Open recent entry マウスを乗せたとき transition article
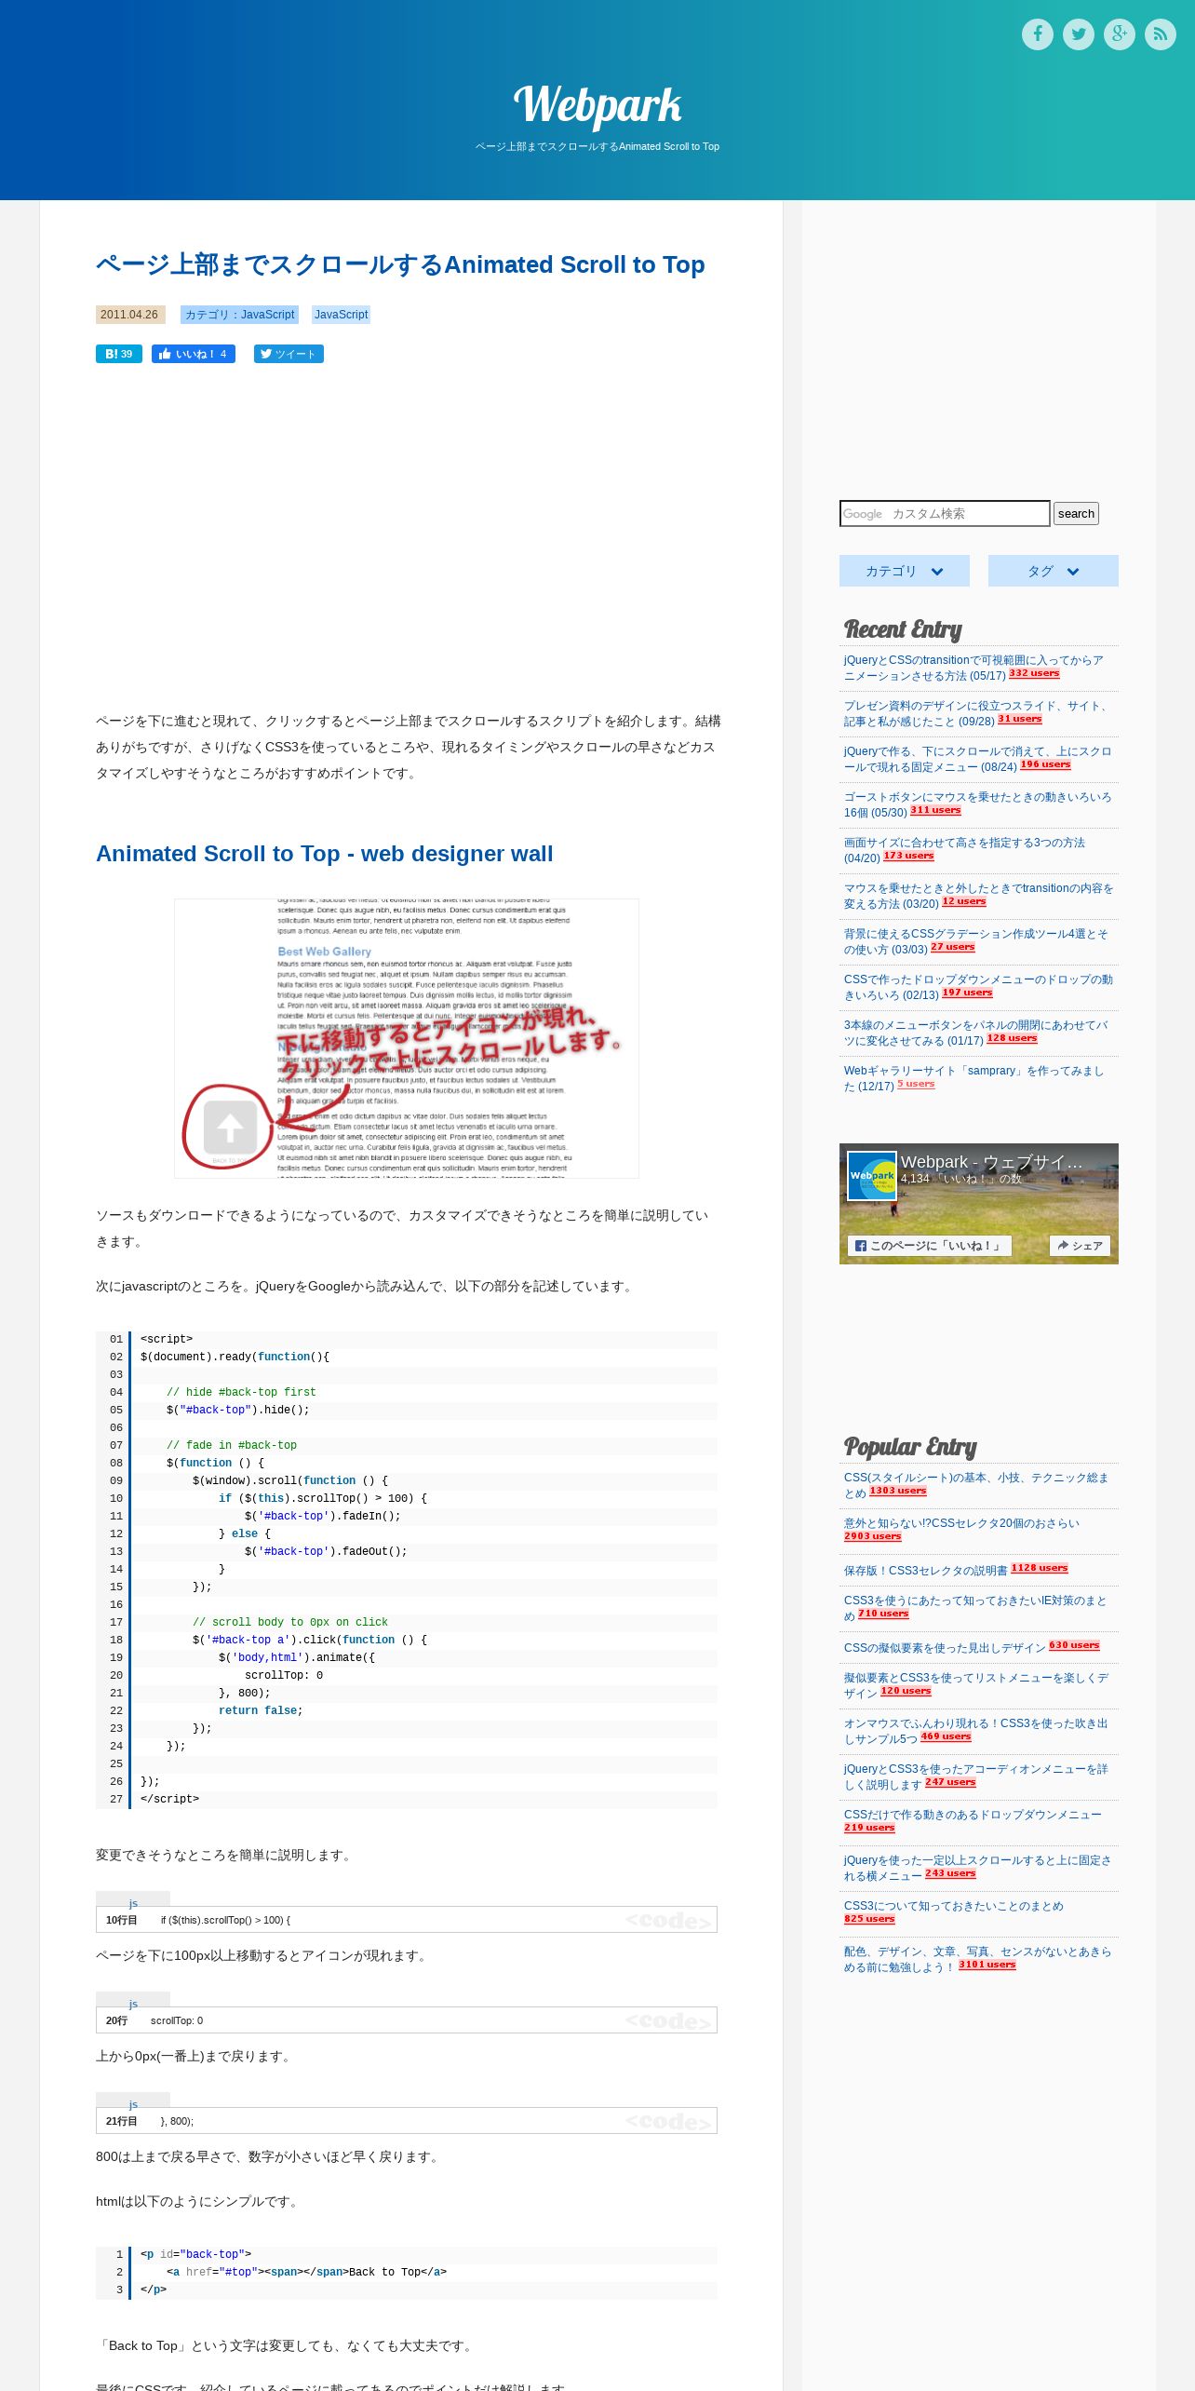1195x2391 pixels. point(978,896)
